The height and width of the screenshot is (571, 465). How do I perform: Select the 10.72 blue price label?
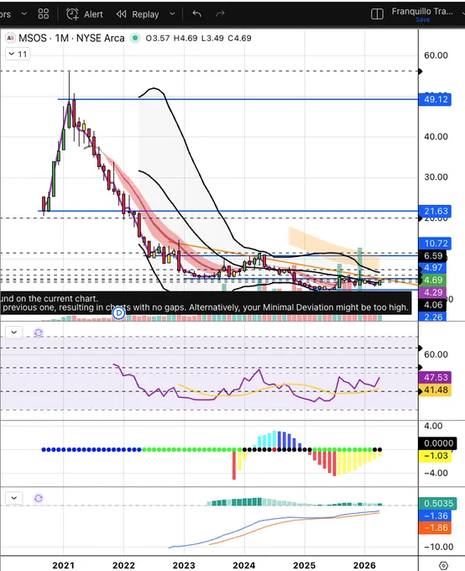pyautogui.click(x=435, y=244)
